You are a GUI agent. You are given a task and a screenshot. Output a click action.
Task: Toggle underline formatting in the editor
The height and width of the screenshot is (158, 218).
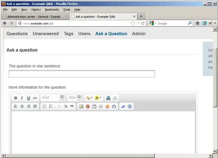pyautogui.click(x=29, y=98)
